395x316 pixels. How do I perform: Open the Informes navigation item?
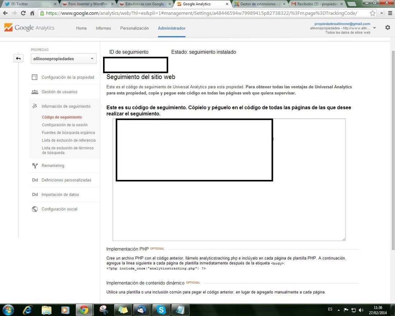(x=103, y=28)
